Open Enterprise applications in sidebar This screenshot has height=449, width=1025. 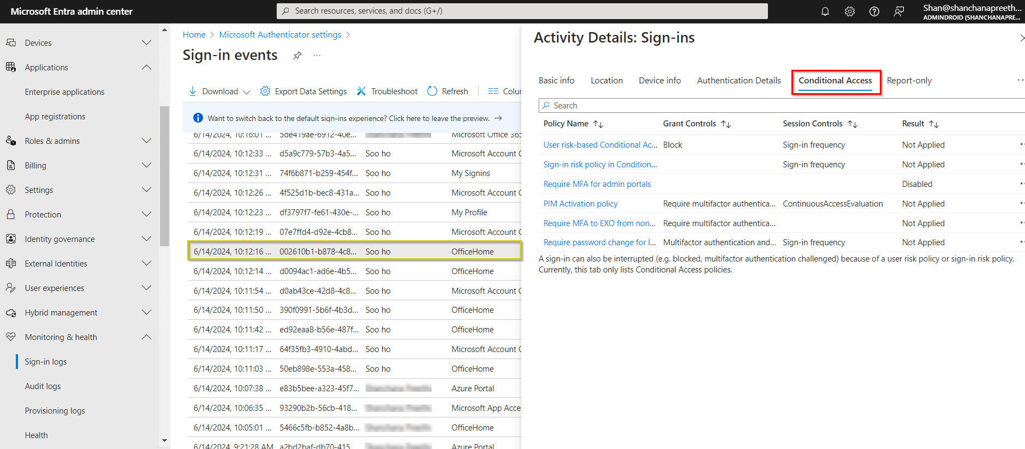(x=64, y=92)
